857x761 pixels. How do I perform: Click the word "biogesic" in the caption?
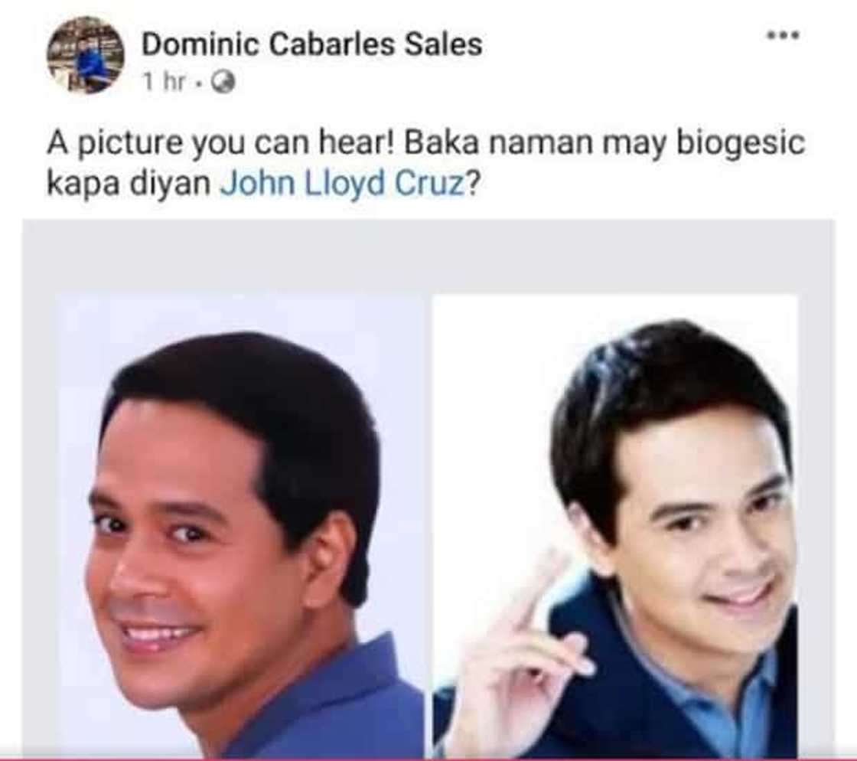(741, 143)
